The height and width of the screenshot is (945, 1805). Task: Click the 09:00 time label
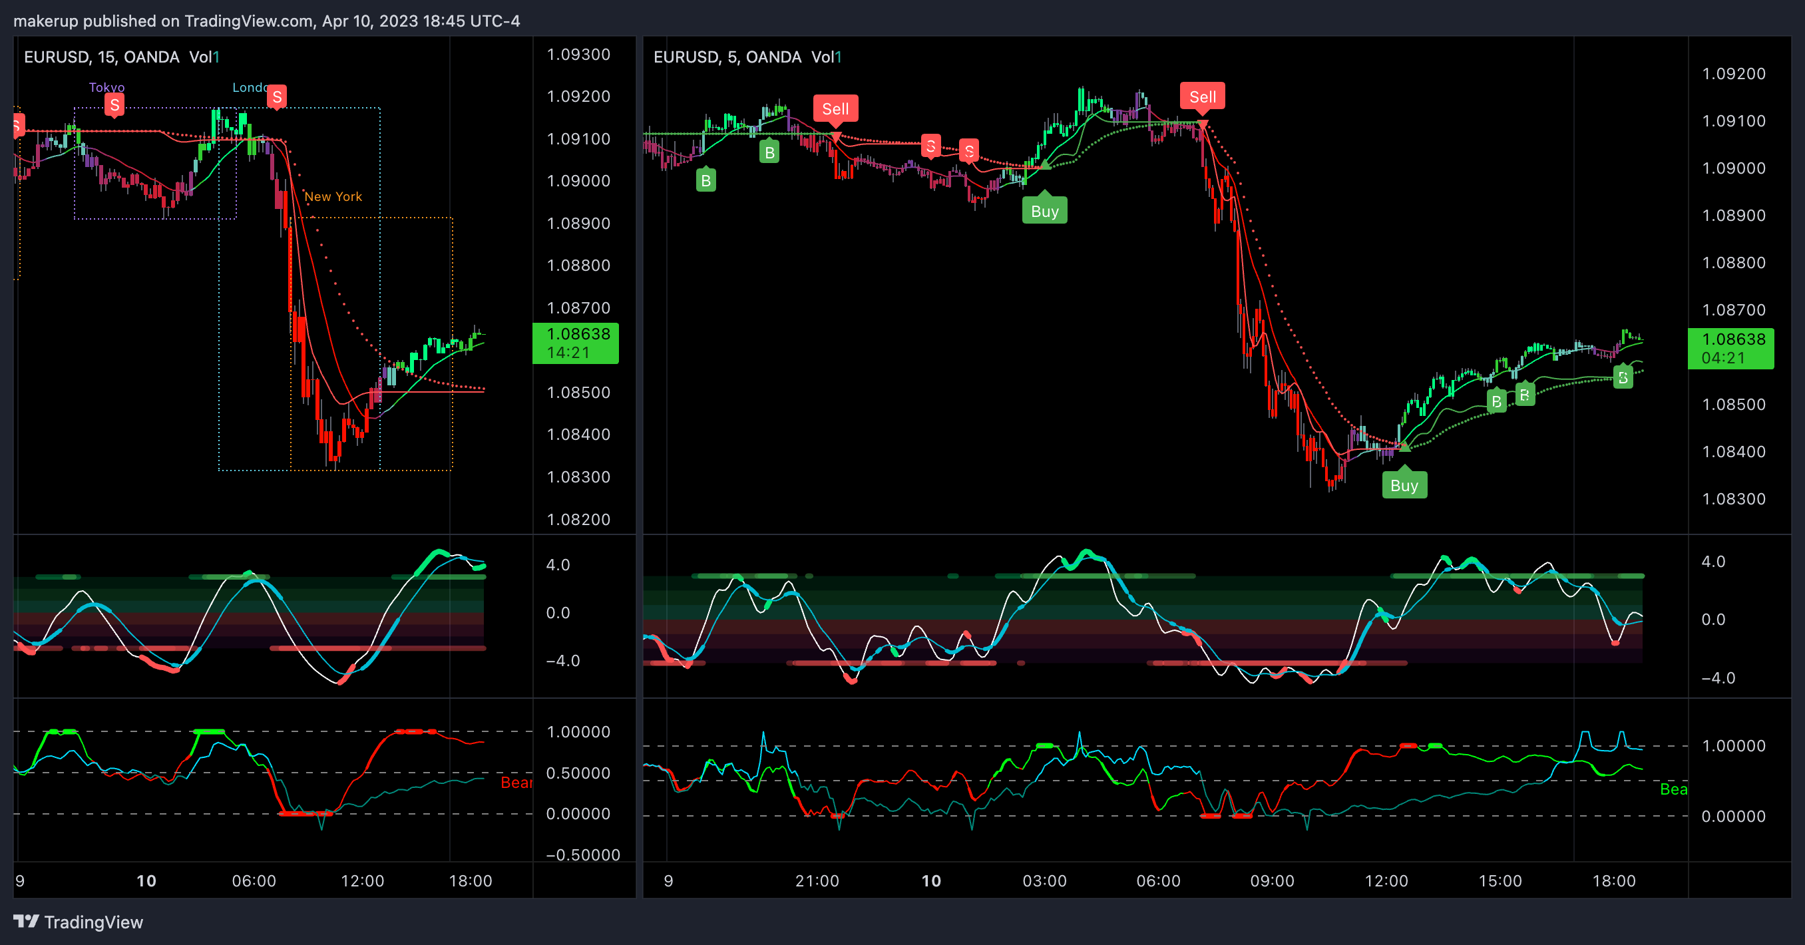pyautogui.click(x=1272, y=881)
